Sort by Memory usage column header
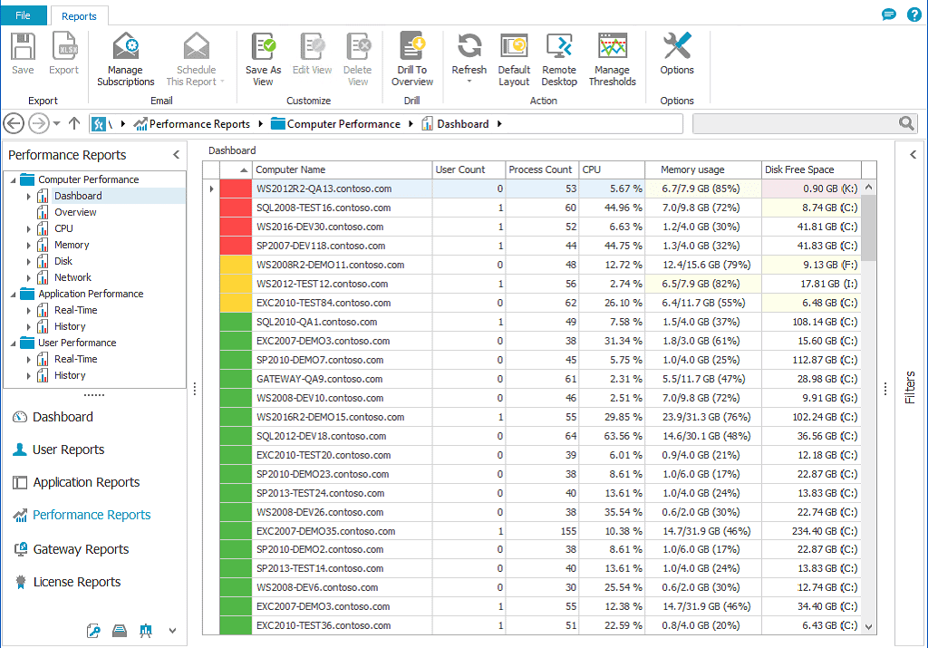 [x=703, y=169]
